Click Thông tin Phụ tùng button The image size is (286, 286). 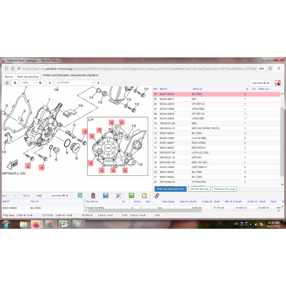pos(225,189)
